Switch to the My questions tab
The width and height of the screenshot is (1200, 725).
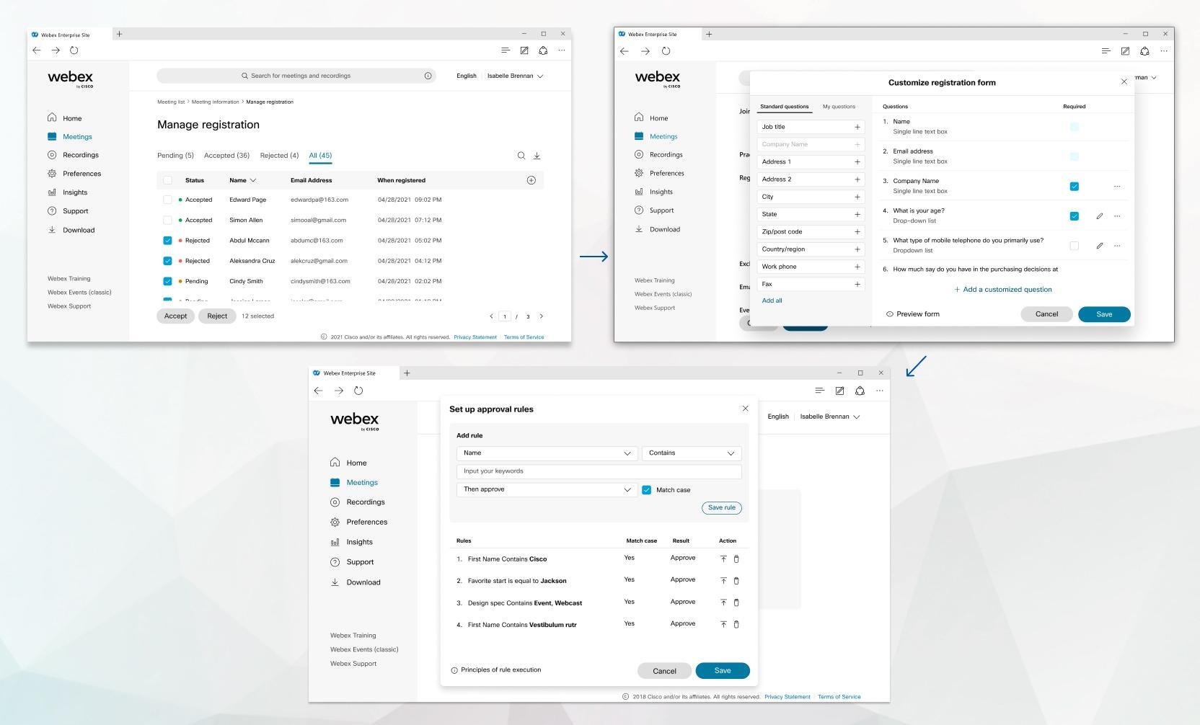point(839,107)
